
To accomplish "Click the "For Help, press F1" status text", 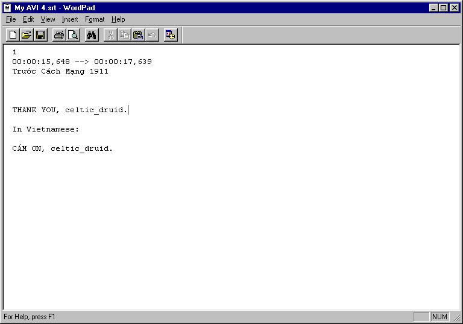I will click(29, 317).
